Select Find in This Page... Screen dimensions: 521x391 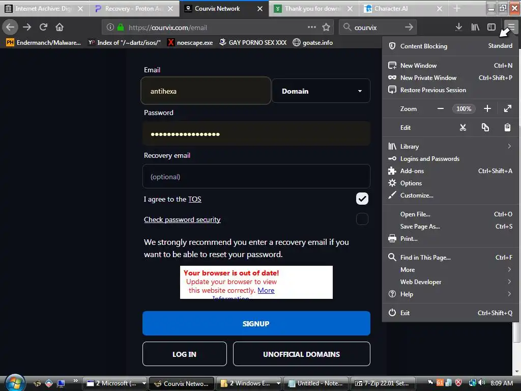click(x=450, y=257)
